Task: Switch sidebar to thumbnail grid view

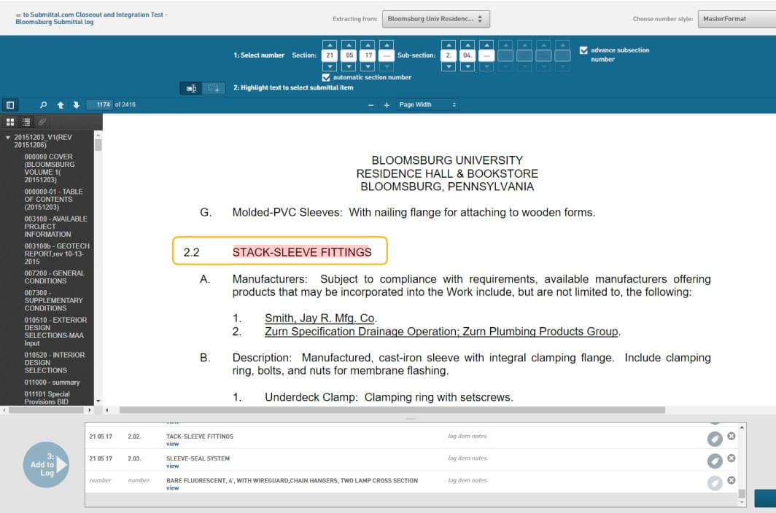Action: tap(11, 122)
